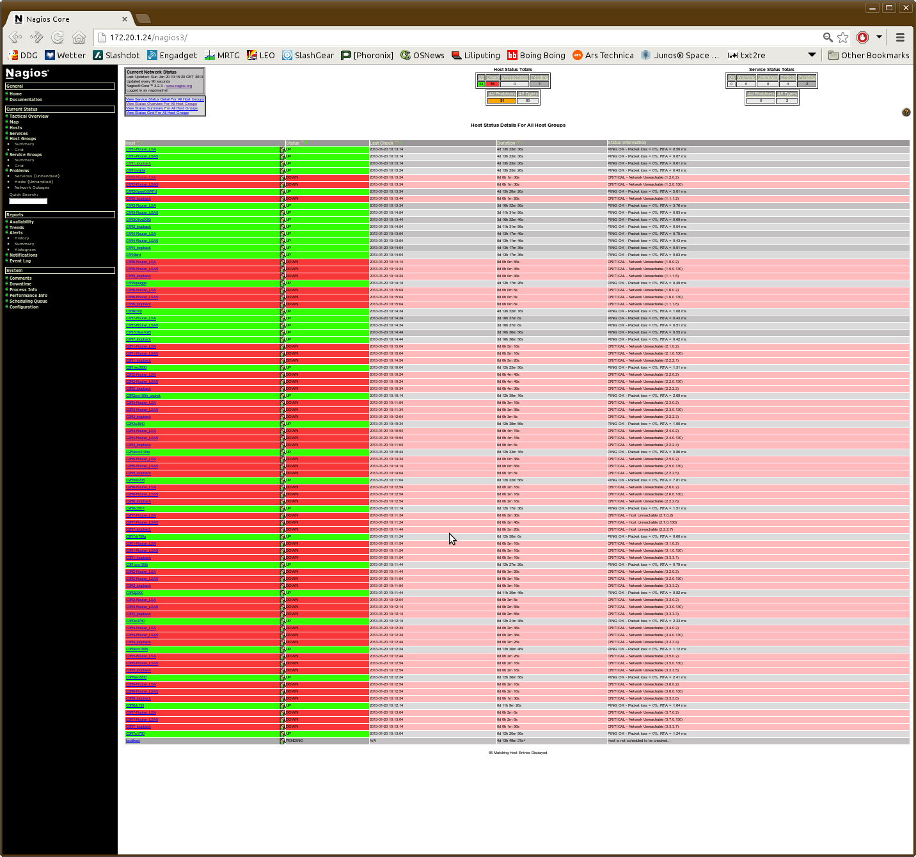Viewport: 916px width, 857px height.
Task: Open the Other Bookmarks folder
Action: coord(869,55)
